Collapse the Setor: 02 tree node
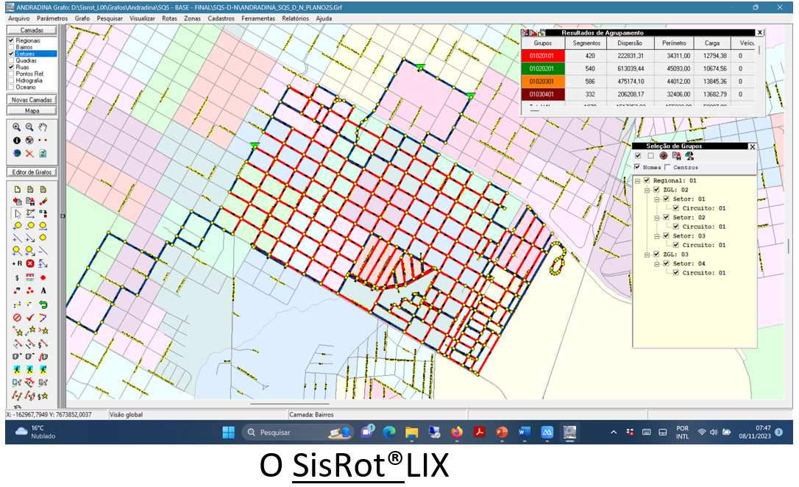 click(657, 218)
